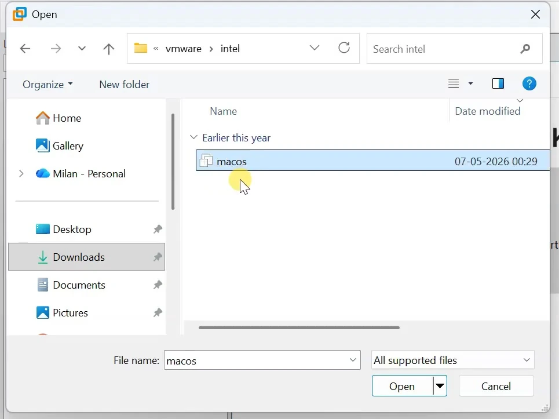Toggle the preview pane
The image size is (559, 419).
click(498, 83)
